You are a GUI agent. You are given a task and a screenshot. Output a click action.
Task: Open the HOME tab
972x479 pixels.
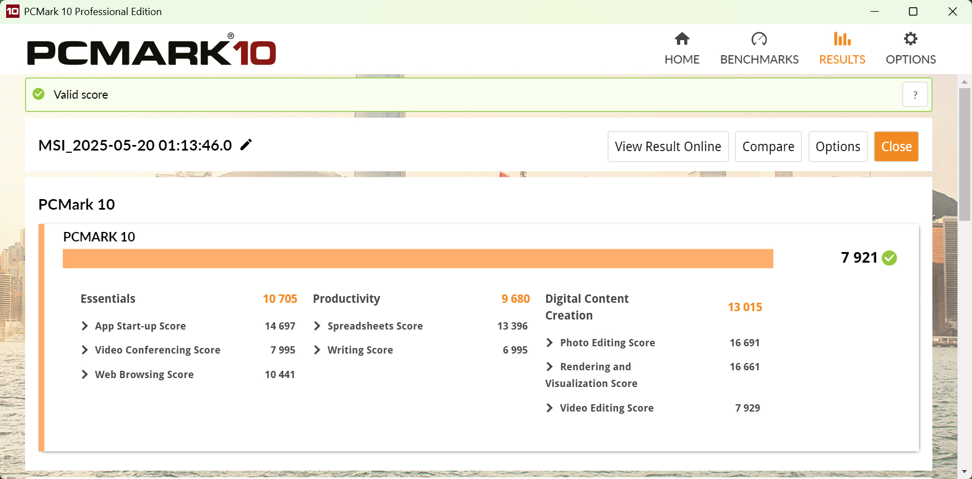(682, 49)
